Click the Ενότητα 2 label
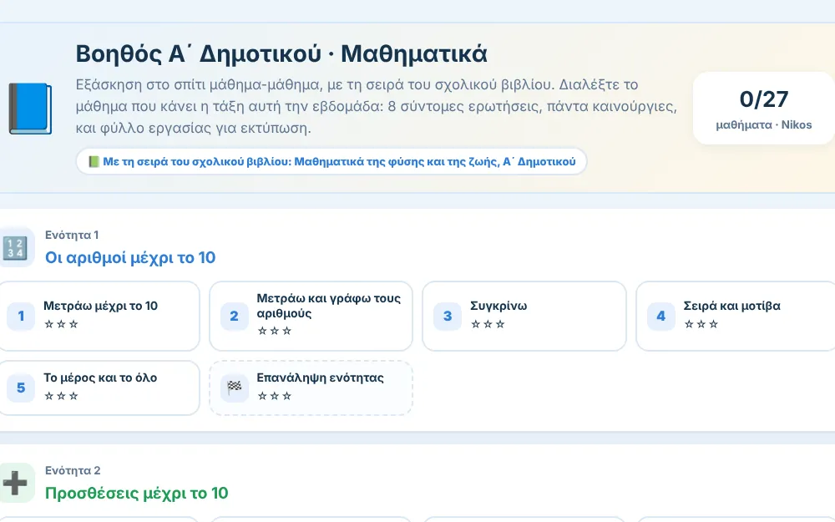The height and width of the screenshot is (522, 835). (73, 470)
